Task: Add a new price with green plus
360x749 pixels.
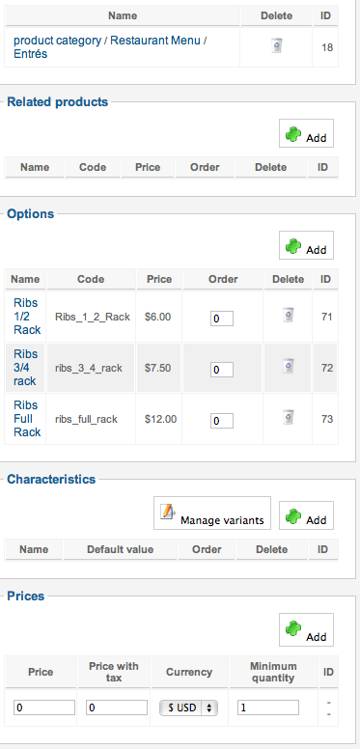Action: point(306,629)
